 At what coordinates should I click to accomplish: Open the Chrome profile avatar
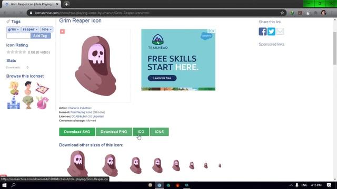coord(323,13)
